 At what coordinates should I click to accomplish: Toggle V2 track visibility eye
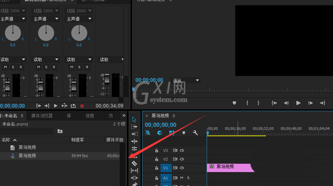pos(182,159)
